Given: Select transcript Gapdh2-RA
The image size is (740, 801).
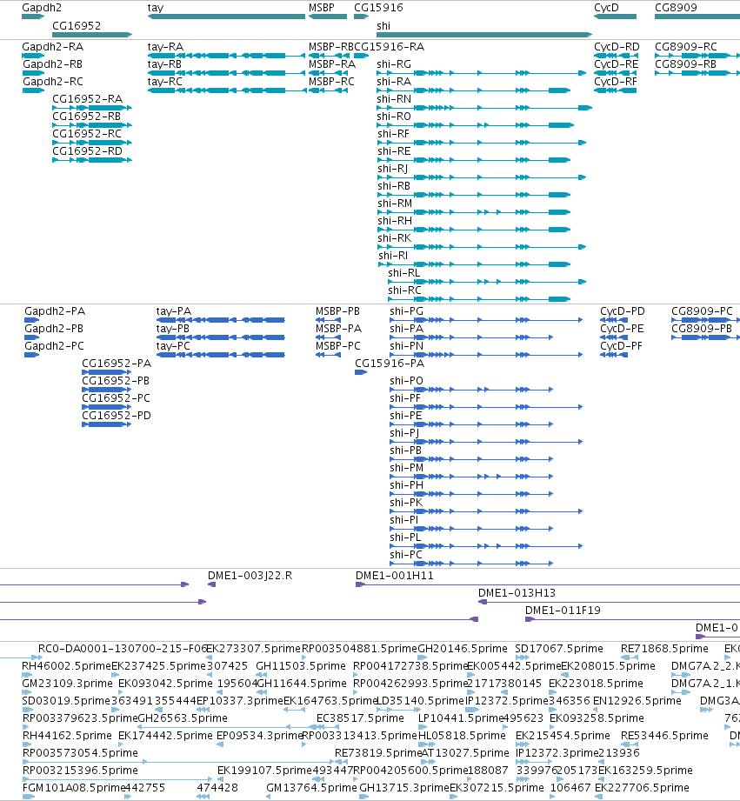Looking at the screenshot, I should 52,47.
